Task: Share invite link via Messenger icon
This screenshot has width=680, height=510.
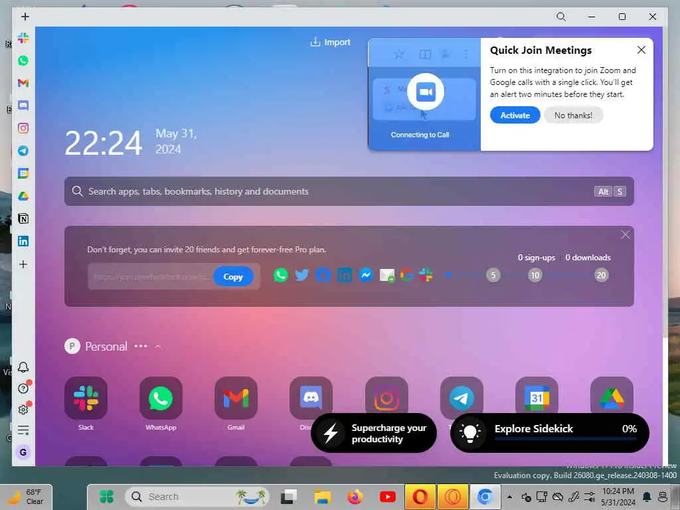Action: click(366, 275)
